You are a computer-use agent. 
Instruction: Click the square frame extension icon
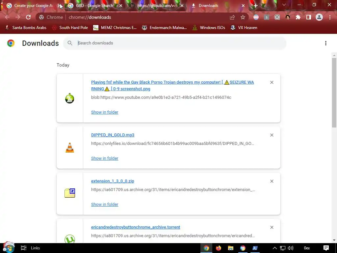pos(277,17)
